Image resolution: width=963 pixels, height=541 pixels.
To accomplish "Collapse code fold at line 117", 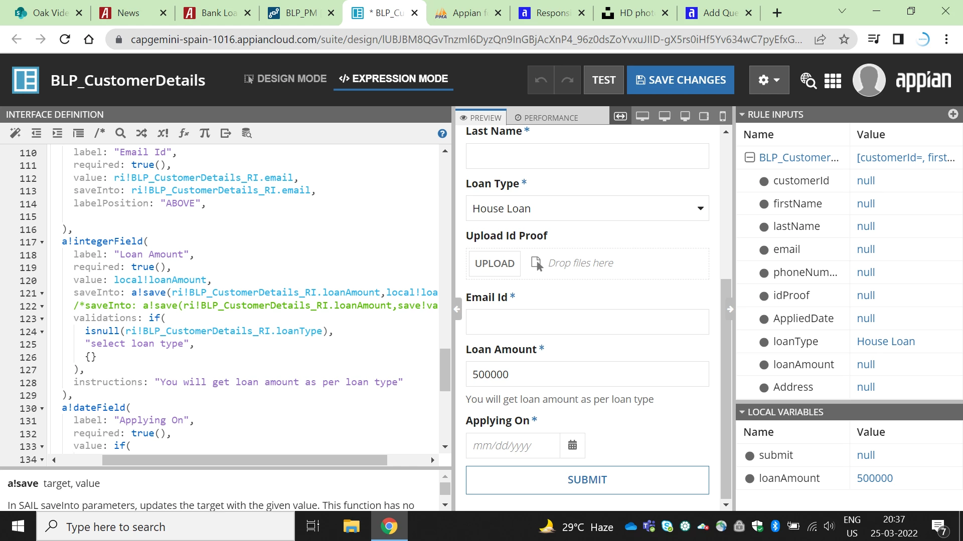I will (x=42, y=242).
